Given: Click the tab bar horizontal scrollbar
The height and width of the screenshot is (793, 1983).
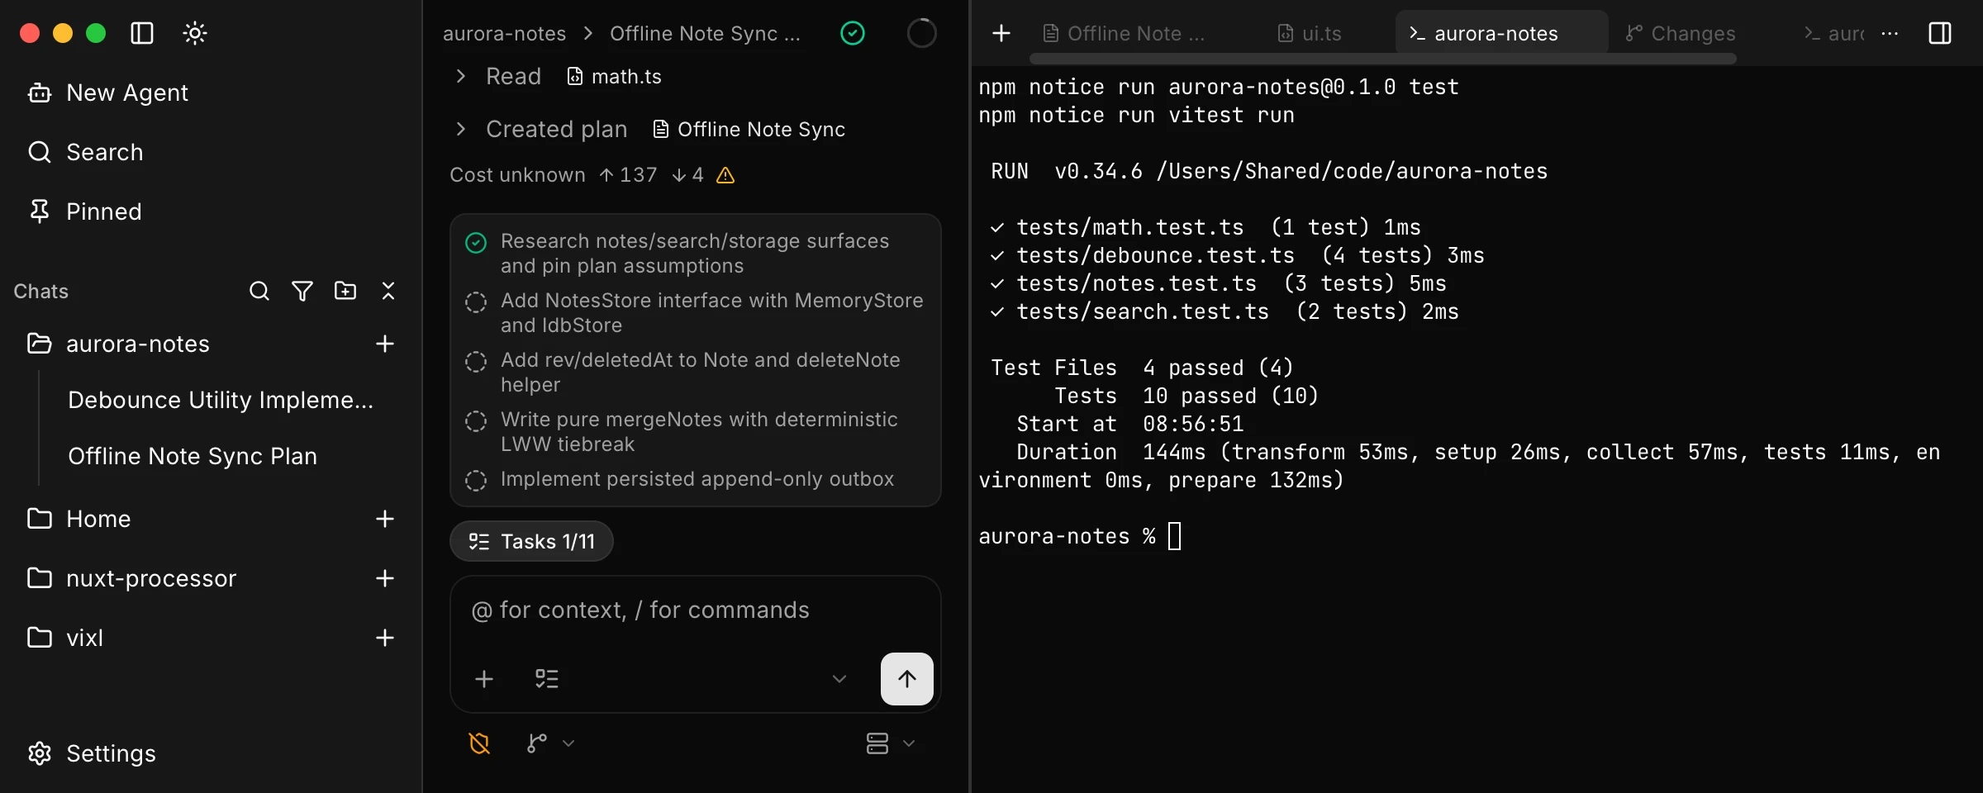Looking at the screenshot, I should click(x=1383, y=59).
